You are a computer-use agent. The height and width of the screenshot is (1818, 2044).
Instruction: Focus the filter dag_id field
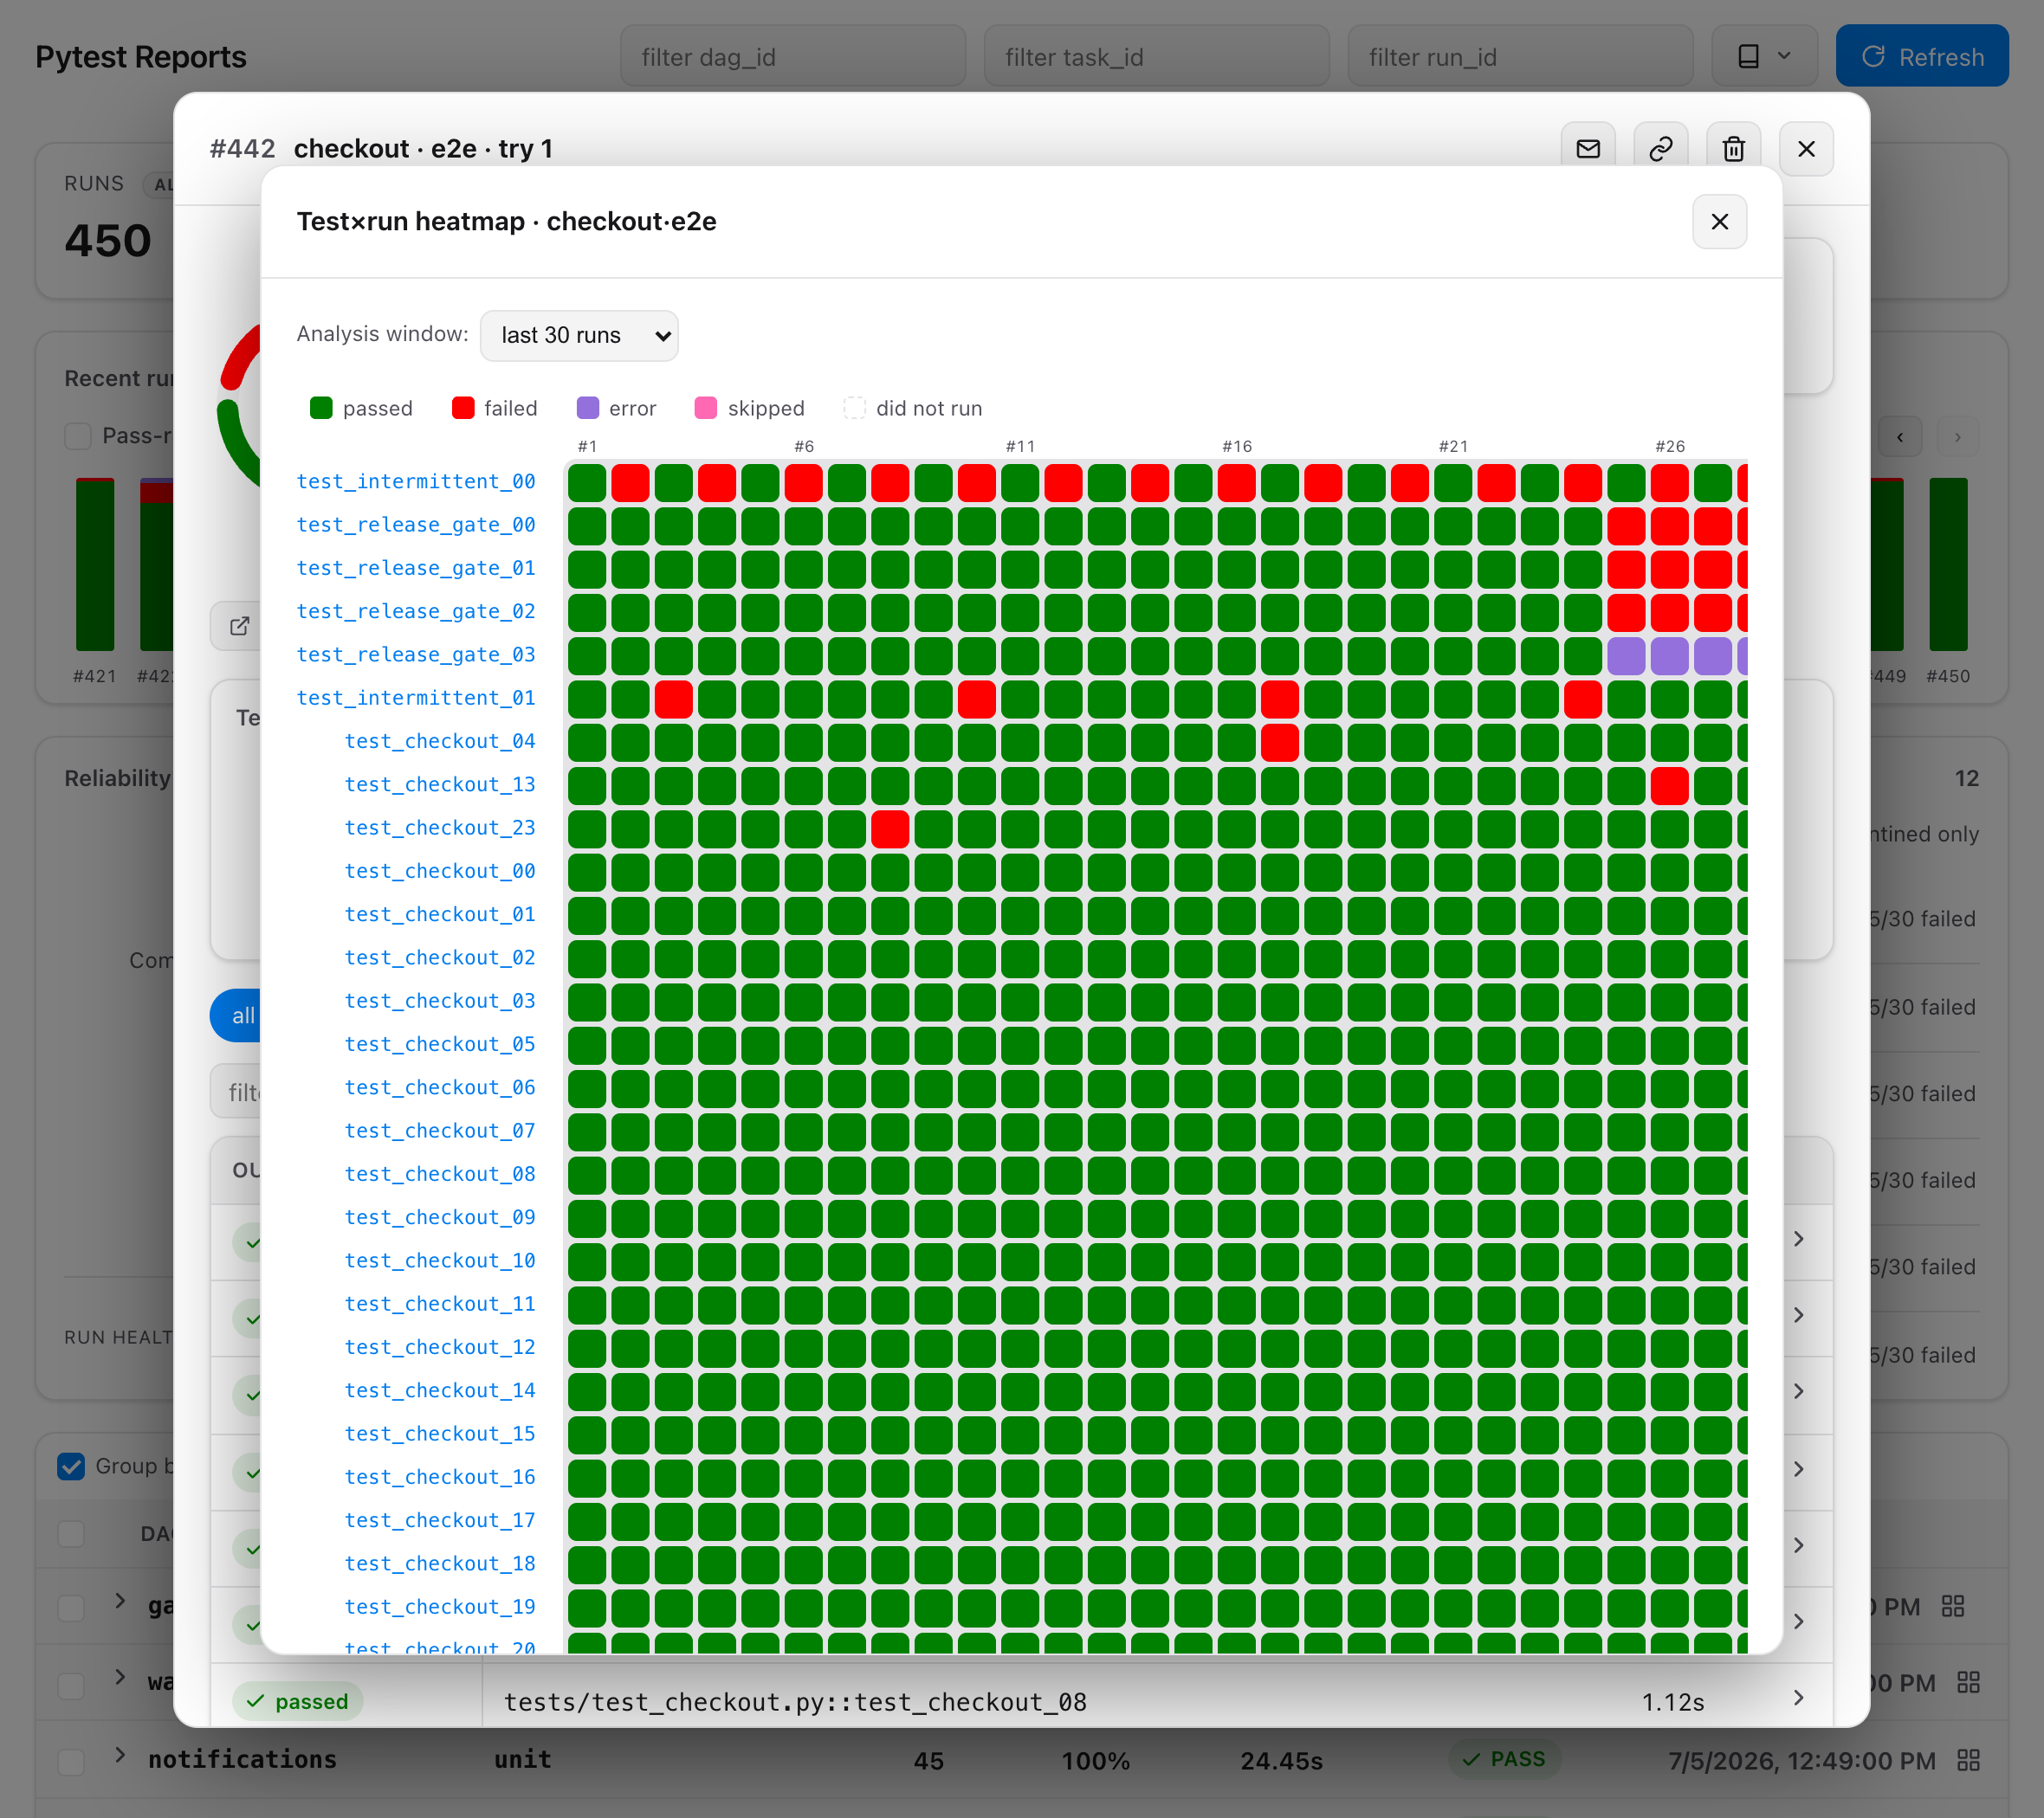793,57
